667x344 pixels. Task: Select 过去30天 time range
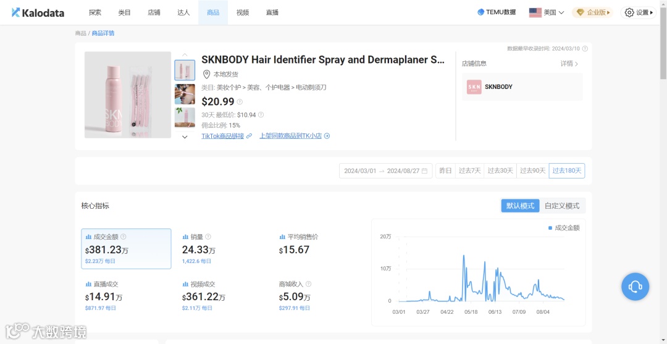coord(500,170)
